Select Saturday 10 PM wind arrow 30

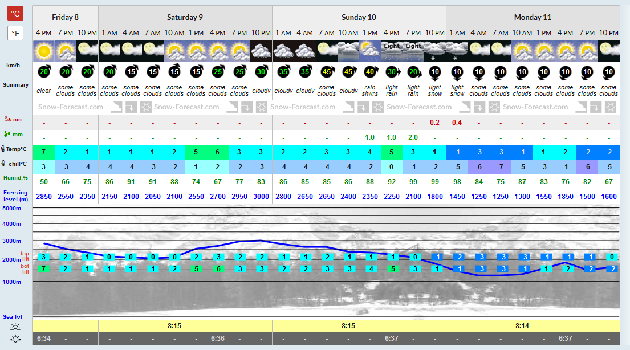261,71
